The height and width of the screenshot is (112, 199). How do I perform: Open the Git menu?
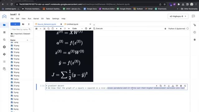click(x=42, y=19)
